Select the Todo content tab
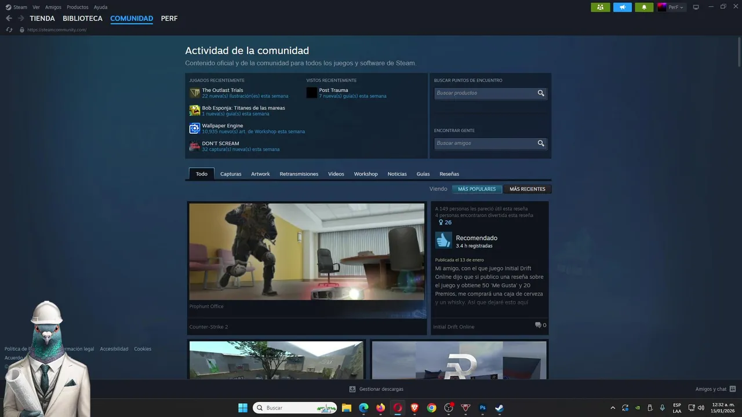Image resolution: width=742 pixels, height=417 pixels. [x=202, y=174]
